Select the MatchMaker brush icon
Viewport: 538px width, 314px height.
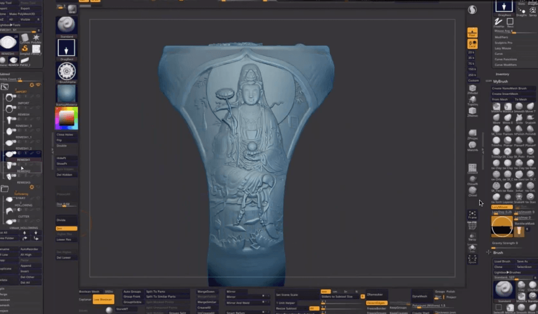473,145
